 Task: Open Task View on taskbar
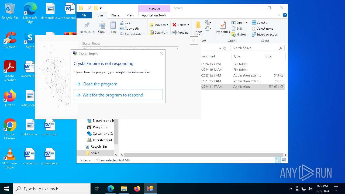97,189
